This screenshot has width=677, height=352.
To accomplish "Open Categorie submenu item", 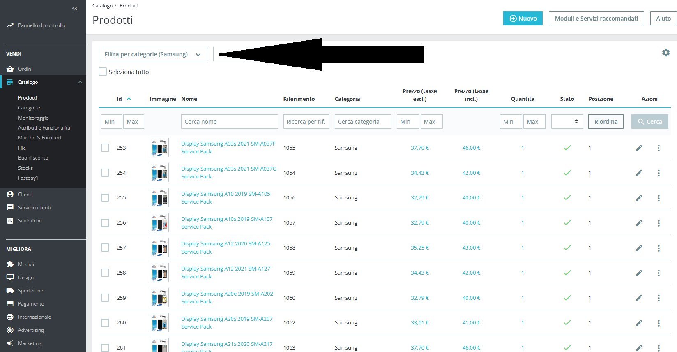I will pos(29,108).
